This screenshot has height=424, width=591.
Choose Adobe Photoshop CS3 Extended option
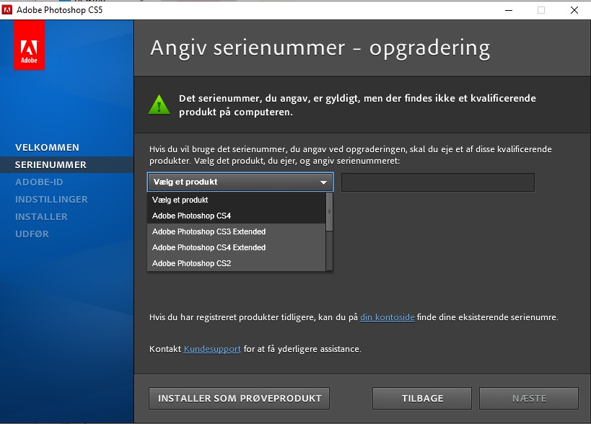[x=236, y=231]
